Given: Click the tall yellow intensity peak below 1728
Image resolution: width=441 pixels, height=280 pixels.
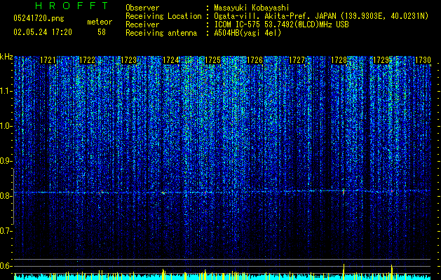Looking at the screenshot, I should point(344,272).
